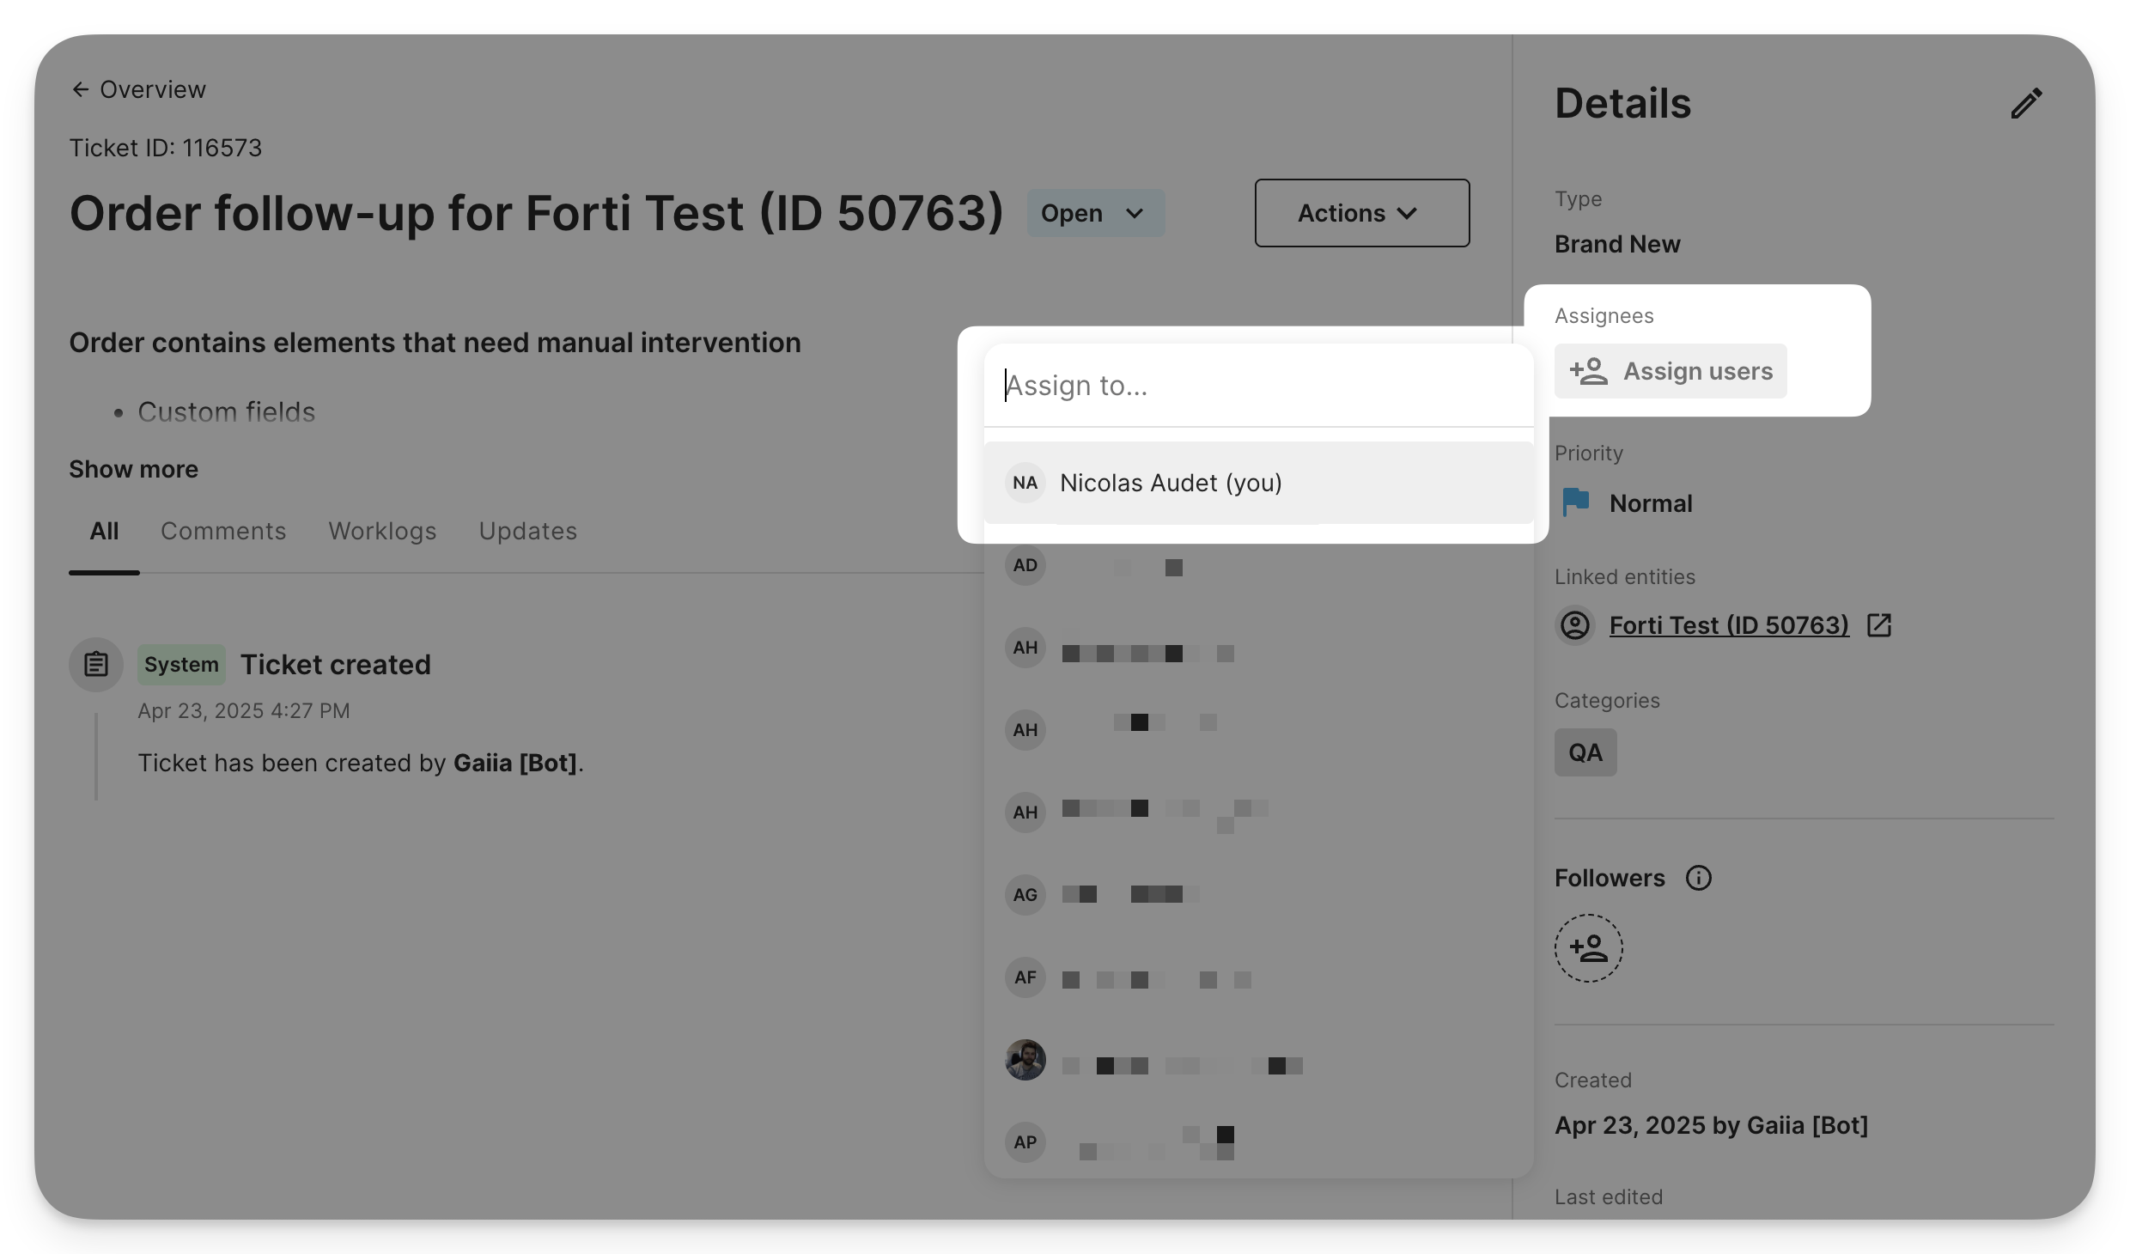Viewport: 2130px width, 1254px height.
Task: Click the System badge
Action: [x=181, y=665]
